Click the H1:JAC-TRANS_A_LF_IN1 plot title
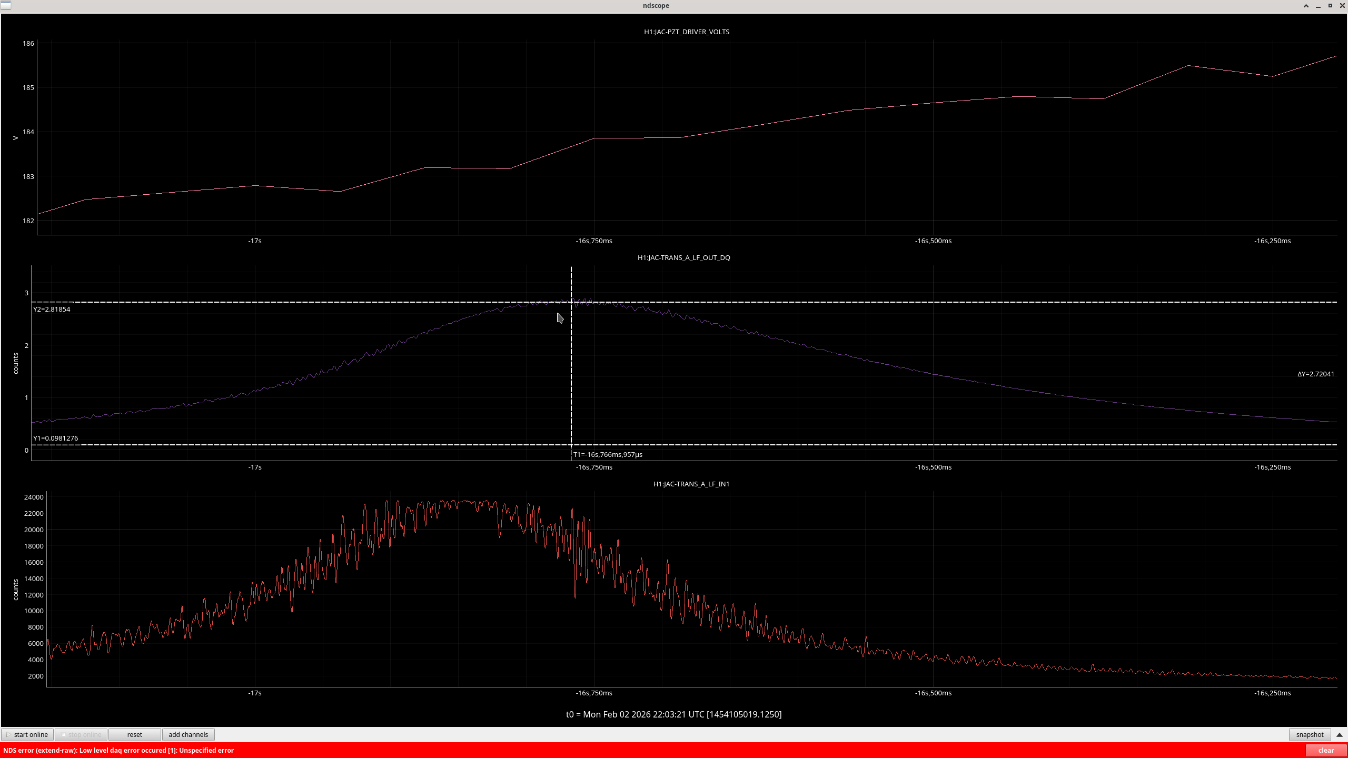The height and width of the screenshot is (758, 1348). pyautogui.click(x=691, y=484)
